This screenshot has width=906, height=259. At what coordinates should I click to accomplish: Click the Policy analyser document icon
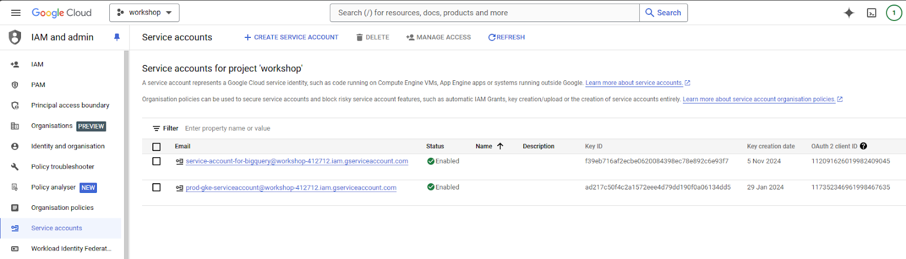click(15, 187)
